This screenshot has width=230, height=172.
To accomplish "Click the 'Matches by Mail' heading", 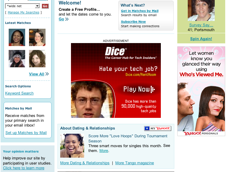I will coord(19,108).
